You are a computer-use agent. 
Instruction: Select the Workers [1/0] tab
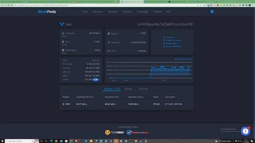pyautogui.click(x=112, y=89)
